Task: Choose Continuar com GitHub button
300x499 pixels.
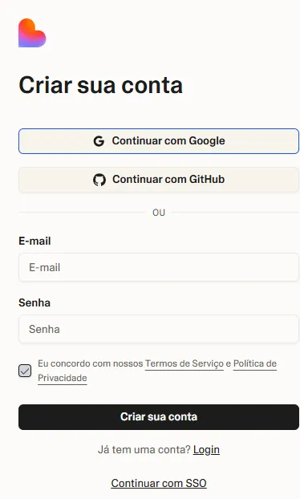Action: [159, 180]
